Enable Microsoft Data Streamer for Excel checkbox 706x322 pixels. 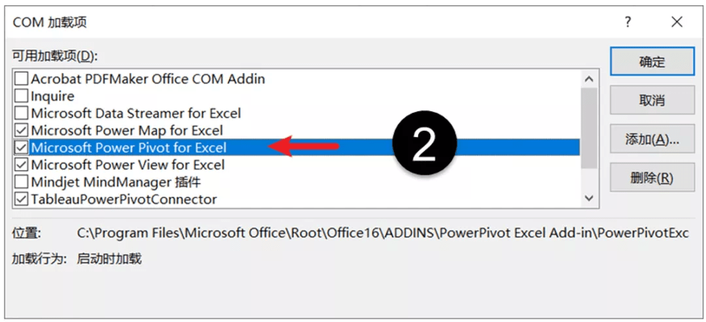[22, 113]
